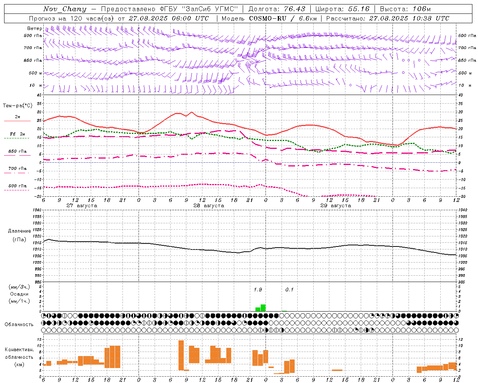The image size is (478, 383).
Task: Click the "Давление" pressure panel label
Action: (19, 231)
